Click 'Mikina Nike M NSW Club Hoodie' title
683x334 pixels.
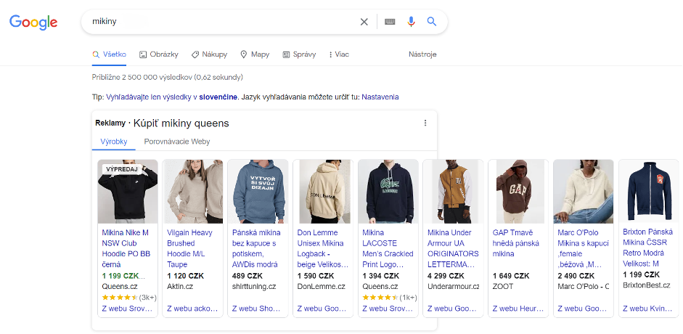126,248
